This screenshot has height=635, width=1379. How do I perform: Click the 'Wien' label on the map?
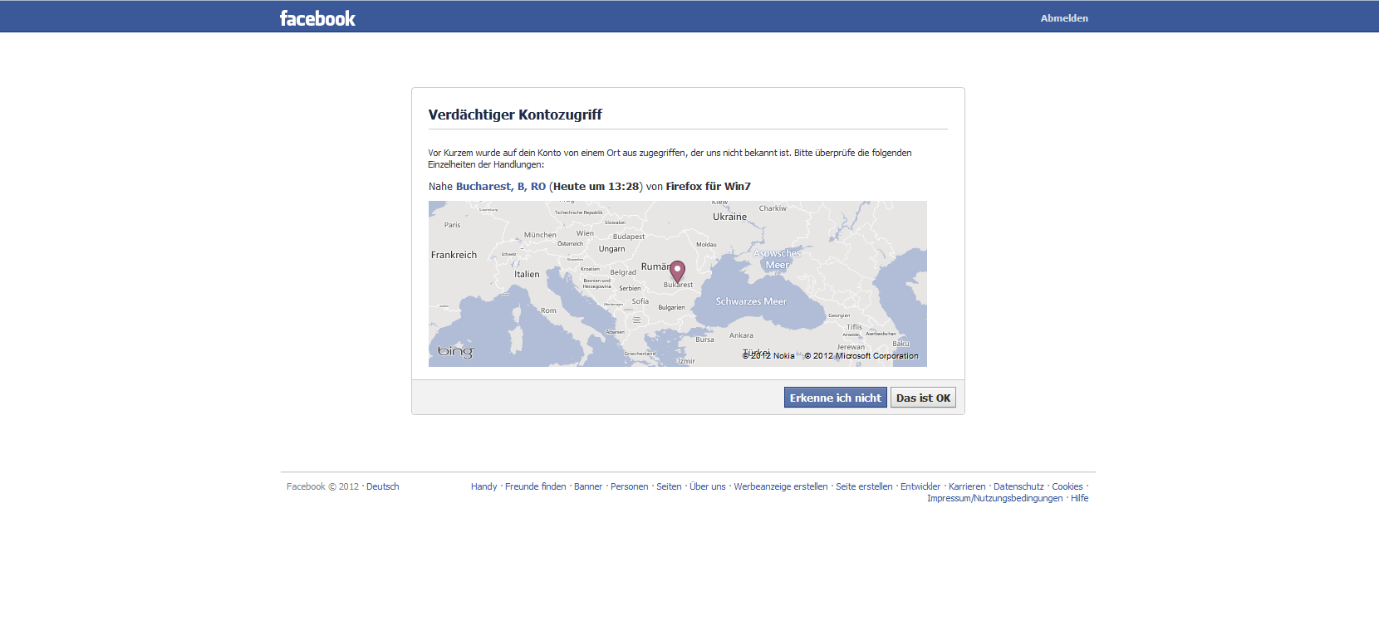[585, 233]
